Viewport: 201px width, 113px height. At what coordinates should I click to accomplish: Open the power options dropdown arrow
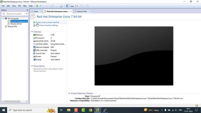41,6
